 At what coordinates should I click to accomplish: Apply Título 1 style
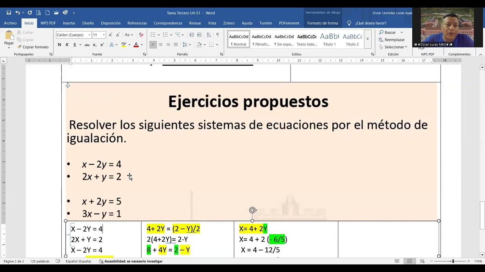329,39
